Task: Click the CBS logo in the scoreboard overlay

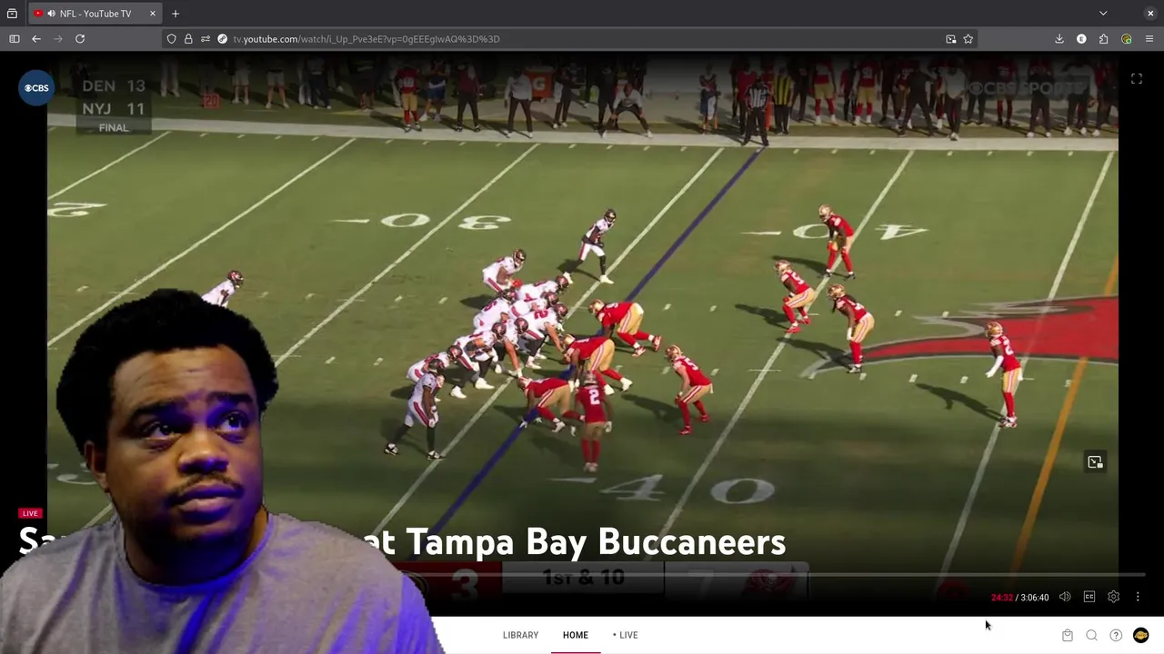Action: point(36,88)
